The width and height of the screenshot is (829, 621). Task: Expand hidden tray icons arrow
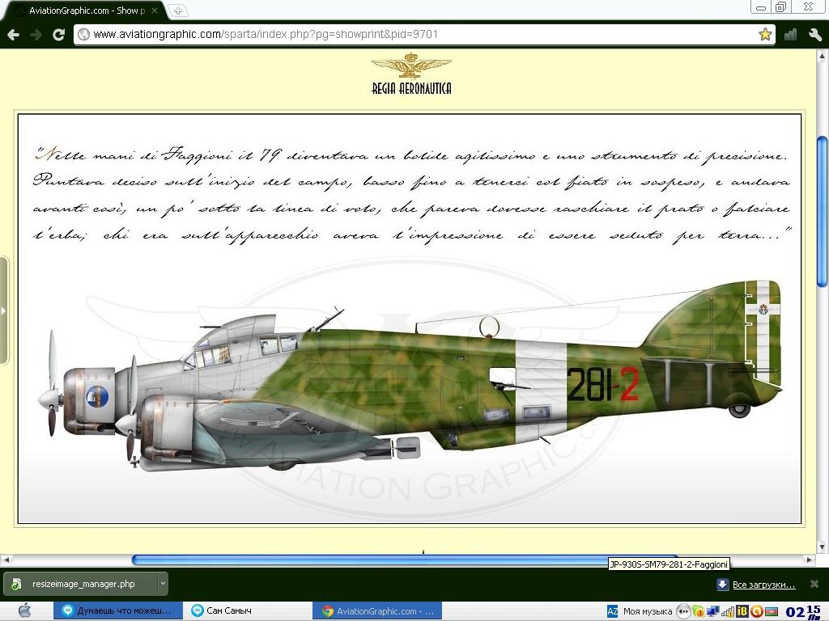click(x=683, y=611)
